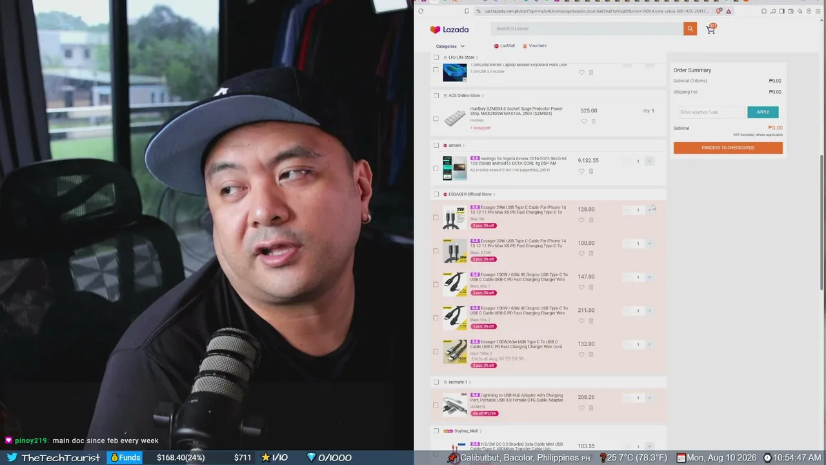Click the orange search magnifier button
826x465 pixels.
tap(690, 28)
